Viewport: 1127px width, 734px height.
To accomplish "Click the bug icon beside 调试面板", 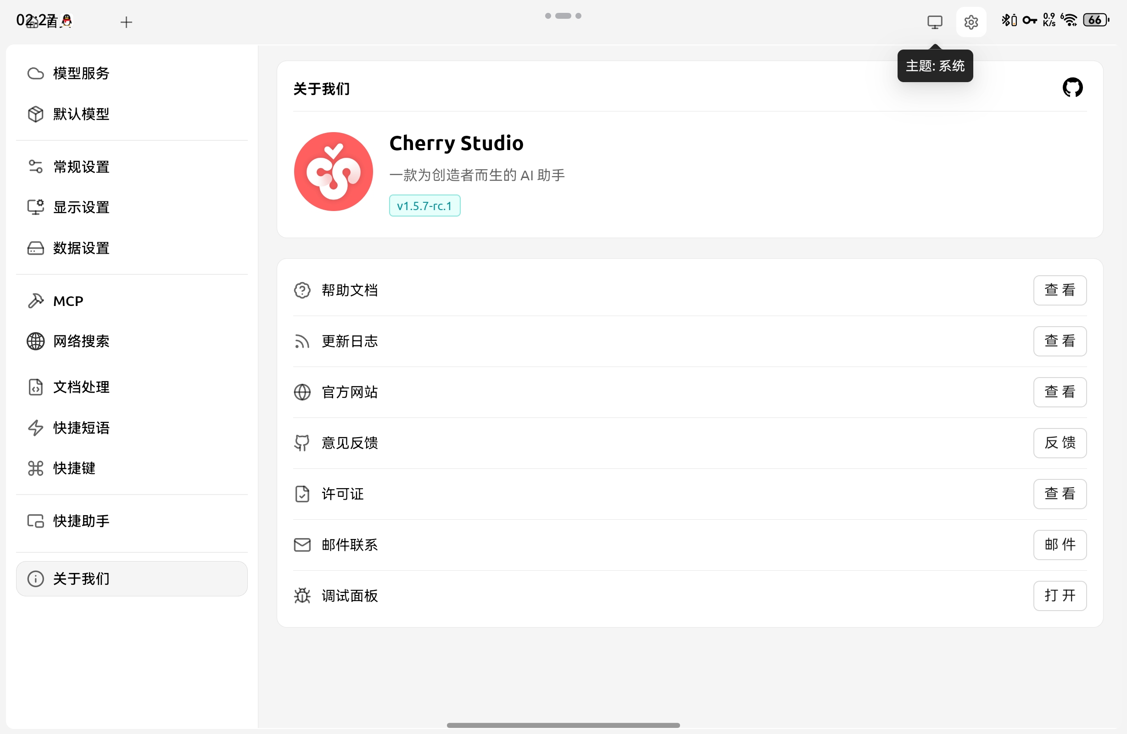I will click(302, 596).
